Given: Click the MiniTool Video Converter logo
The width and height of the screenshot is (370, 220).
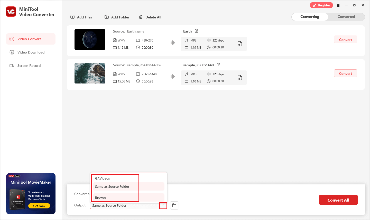Looking at the screenshot, I should click(11, 12).
